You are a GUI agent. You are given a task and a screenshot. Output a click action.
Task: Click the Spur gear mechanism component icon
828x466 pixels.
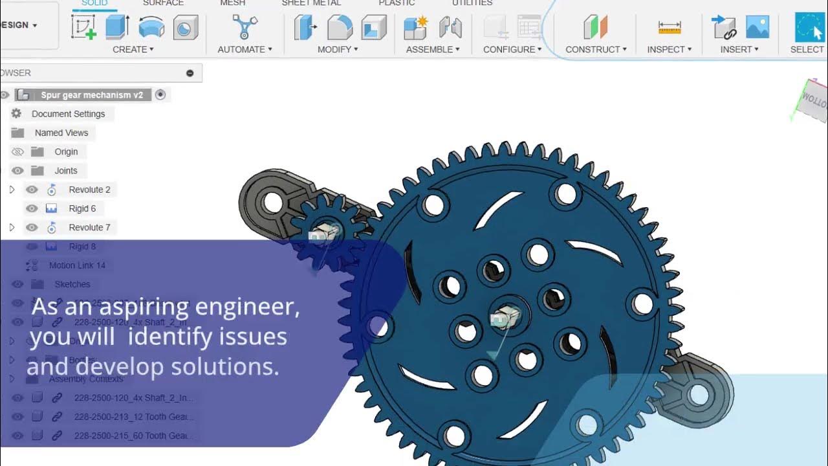pos(23,95)
